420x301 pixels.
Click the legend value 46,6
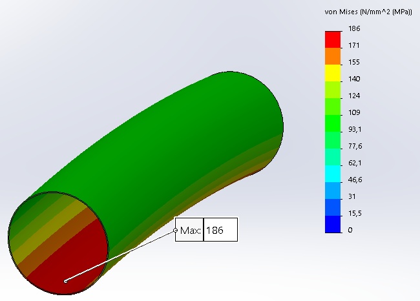point(355,180)
